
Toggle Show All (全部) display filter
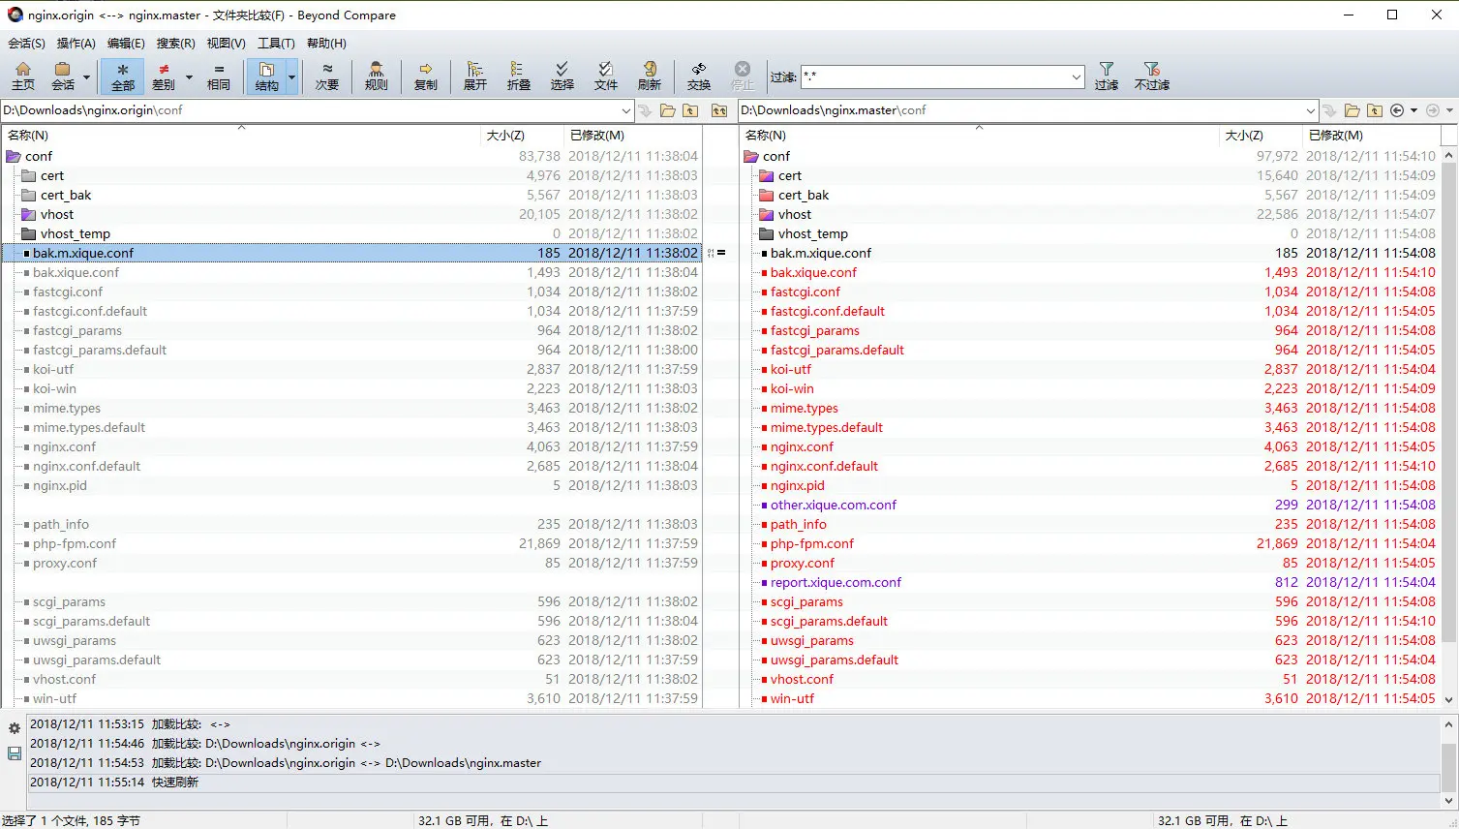(x=123, y=77)
